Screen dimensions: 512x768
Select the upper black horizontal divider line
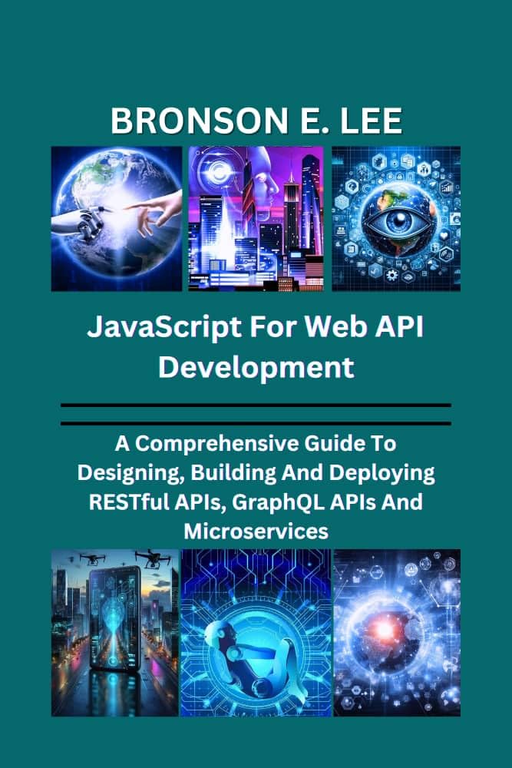click(x=256, y=405)
